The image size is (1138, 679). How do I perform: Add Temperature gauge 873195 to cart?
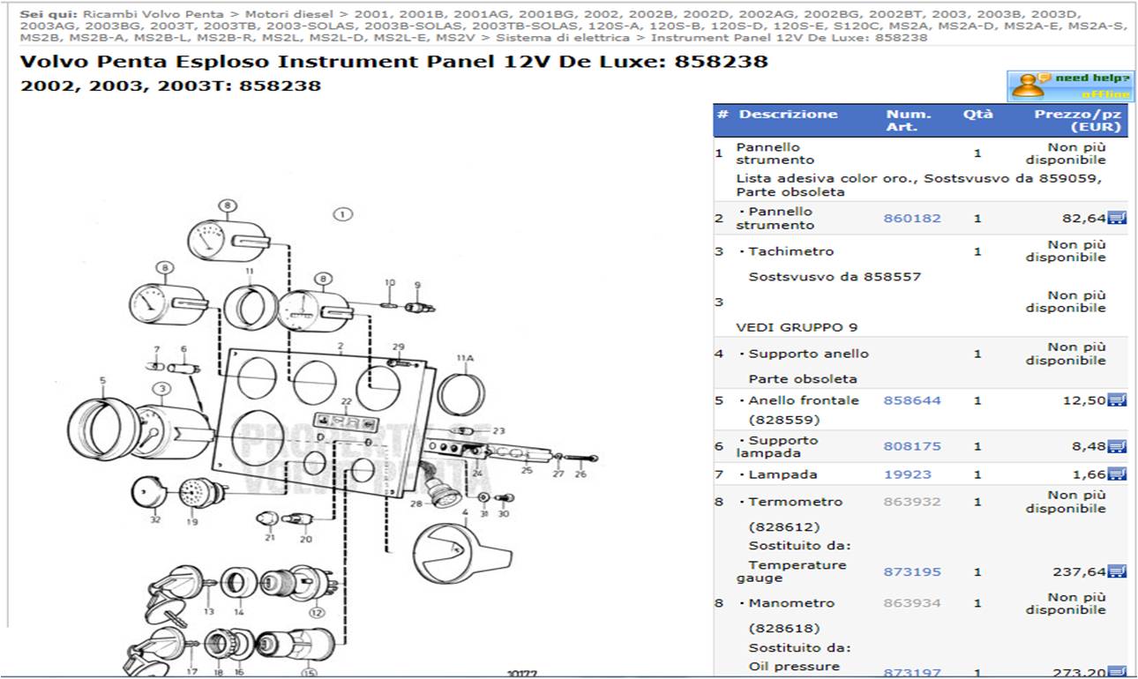(x=1117, y=571)
